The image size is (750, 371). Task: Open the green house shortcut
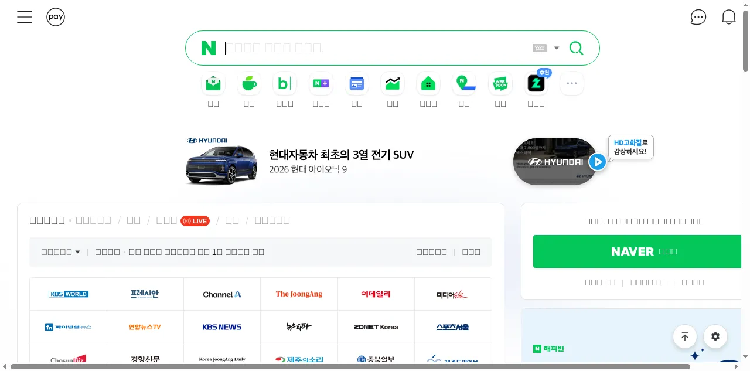pyautogui.click(x=428, y=84)
